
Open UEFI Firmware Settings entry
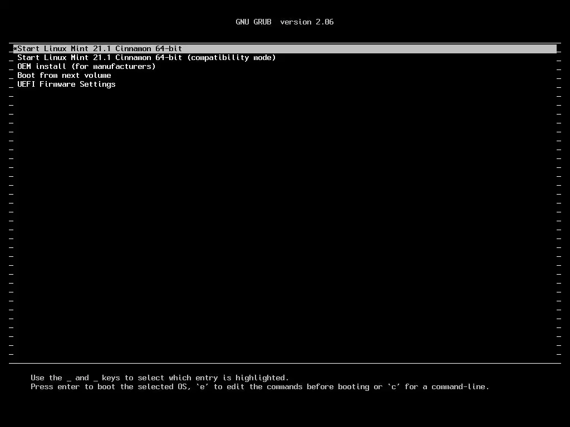tap(67, 85)
